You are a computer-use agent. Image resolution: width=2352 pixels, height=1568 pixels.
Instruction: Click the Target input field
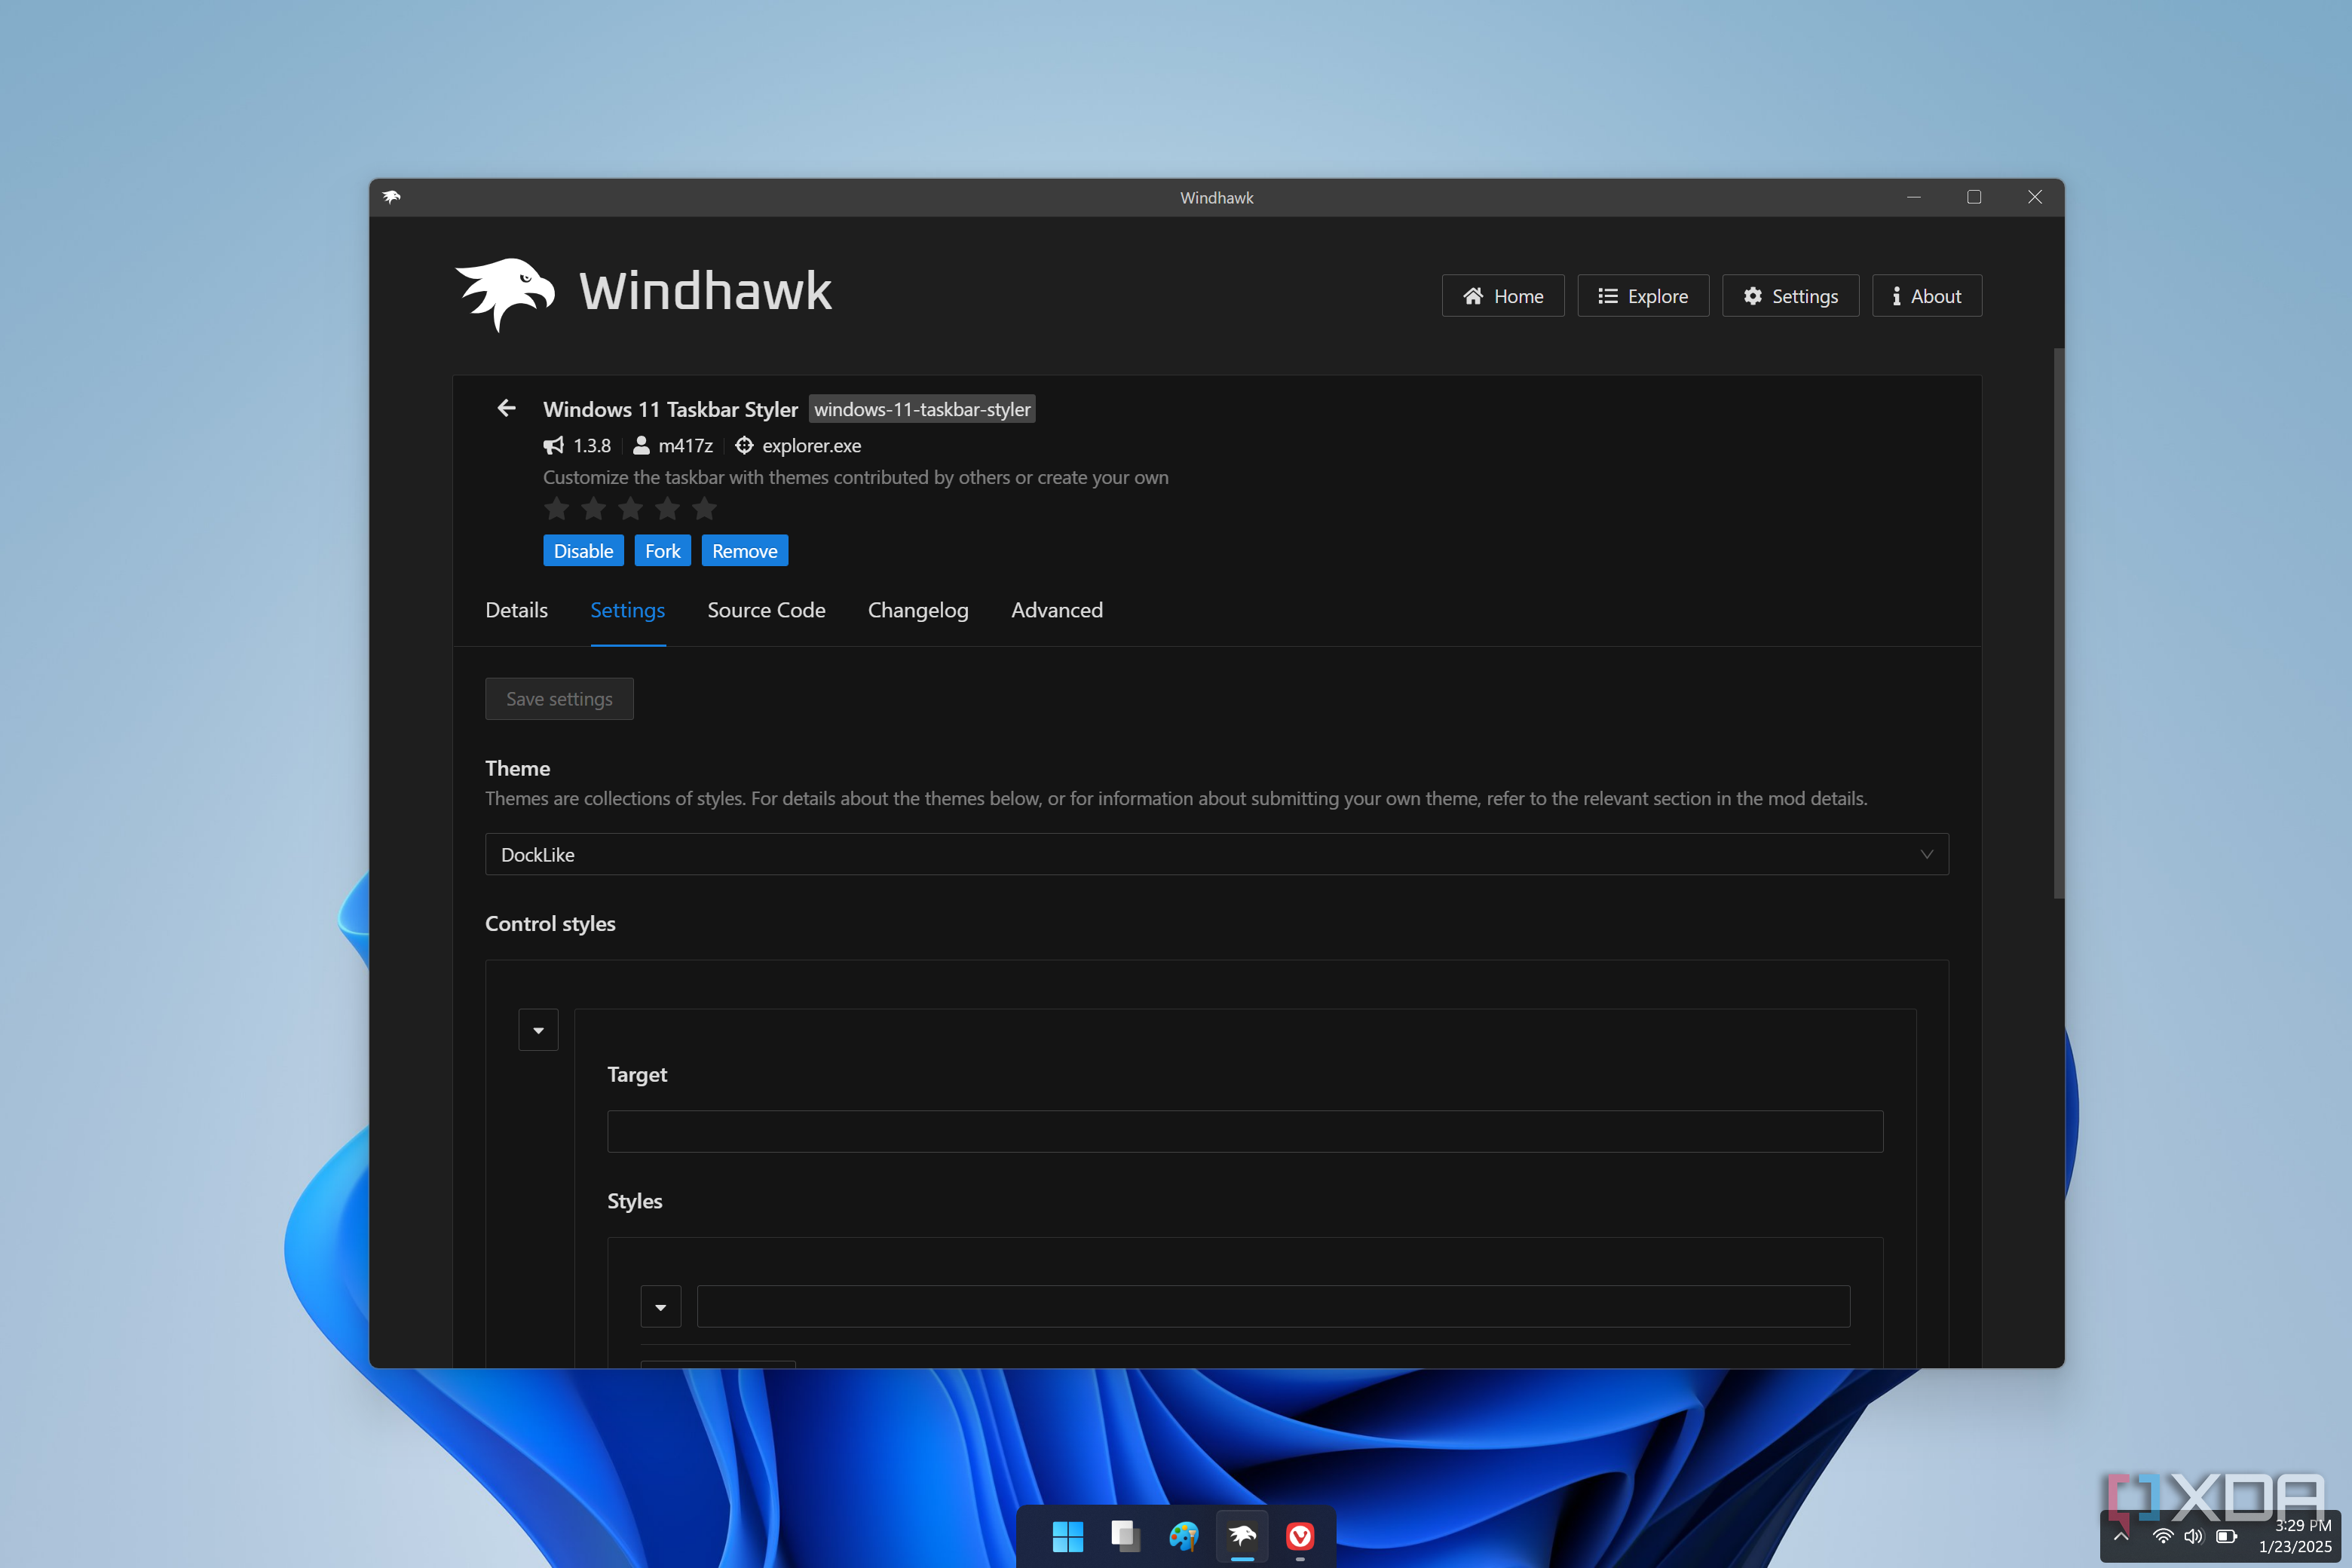tap(1244, 1131)
